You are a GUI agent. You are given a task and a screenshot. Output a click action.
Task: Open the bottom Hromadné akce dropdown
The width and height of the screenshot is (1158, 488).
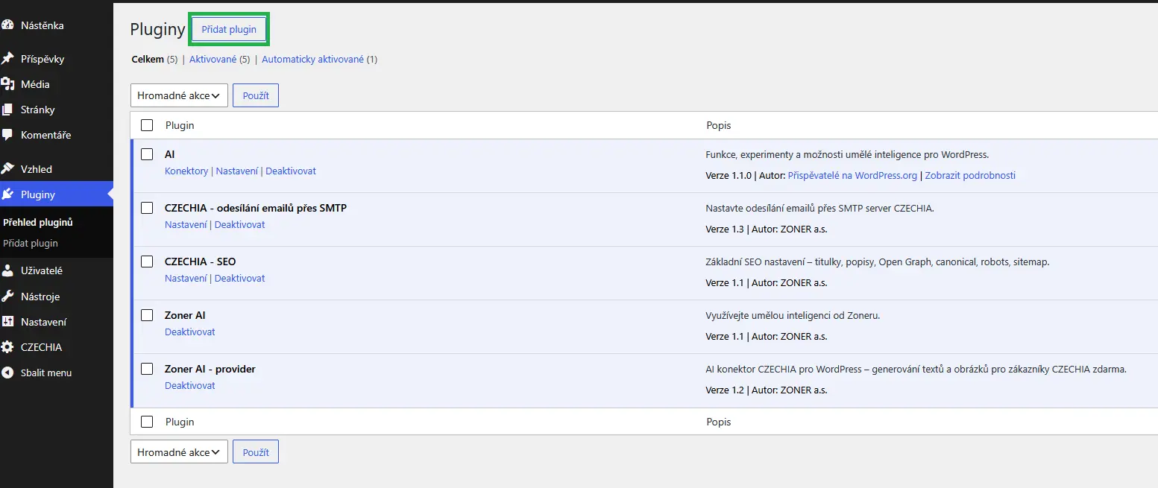tap(179, 451)
